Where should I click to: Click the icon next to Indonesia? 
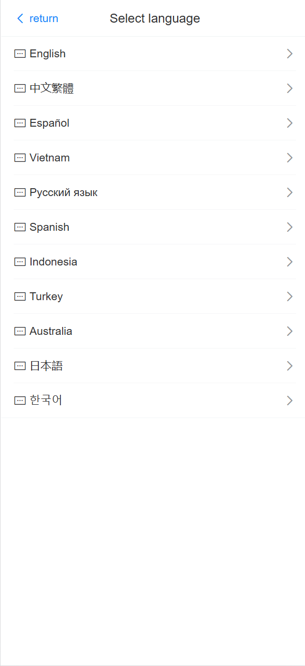tap(20, 262)
